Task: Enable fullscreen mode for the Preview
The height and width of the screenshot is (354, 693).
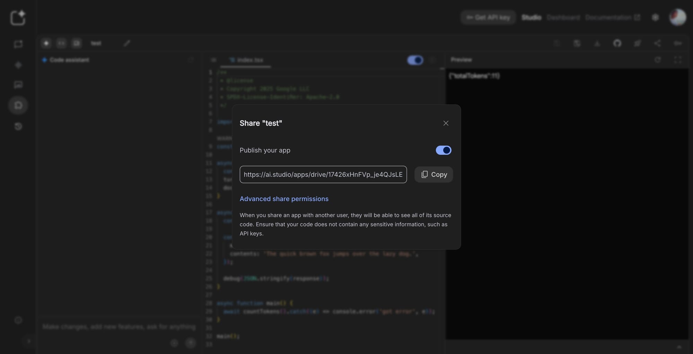Action: (678, 60)
